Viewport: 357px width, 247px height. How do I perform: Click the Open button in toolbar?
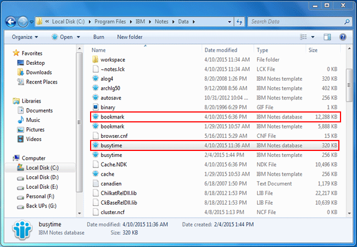[62, 37]
